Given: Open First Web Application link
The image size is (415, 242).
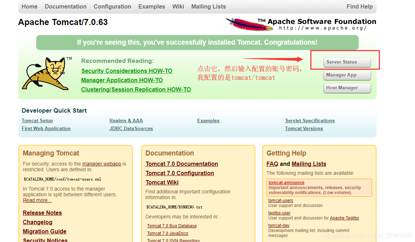Looking at the screenshot, I should pos(46,129).
